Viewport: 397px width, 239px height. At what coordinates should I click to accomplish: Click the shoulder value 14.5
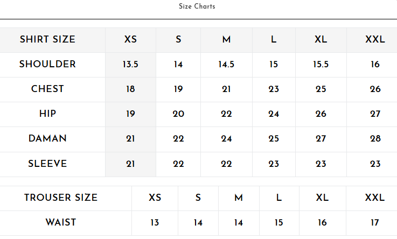[x=226, y=65]
